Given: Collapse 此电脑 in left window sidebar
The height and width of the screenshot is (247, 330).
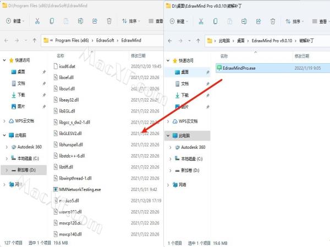Looking at the screenshot, I should (x=4, y=135).
